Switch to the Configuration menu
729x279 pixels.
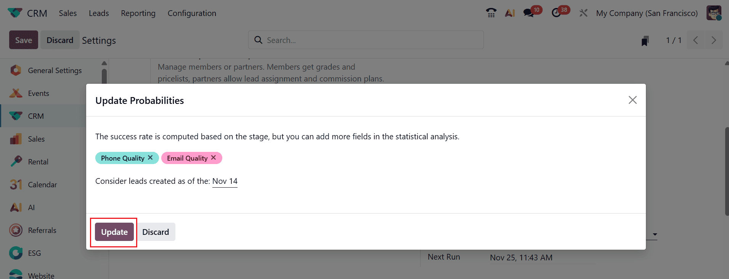(x=192, y=13)
